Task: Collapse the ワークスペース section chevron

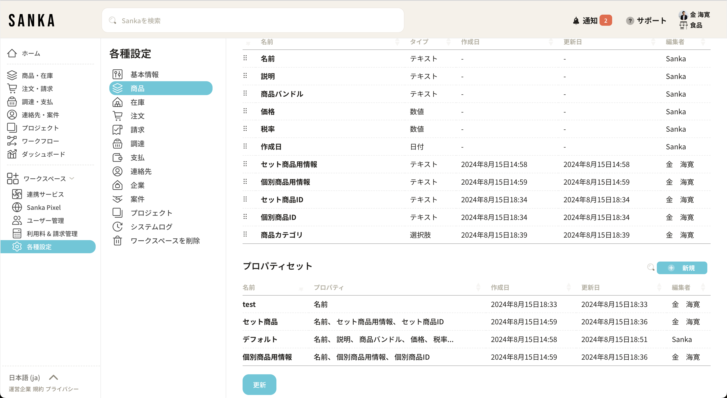Action: 72,178
